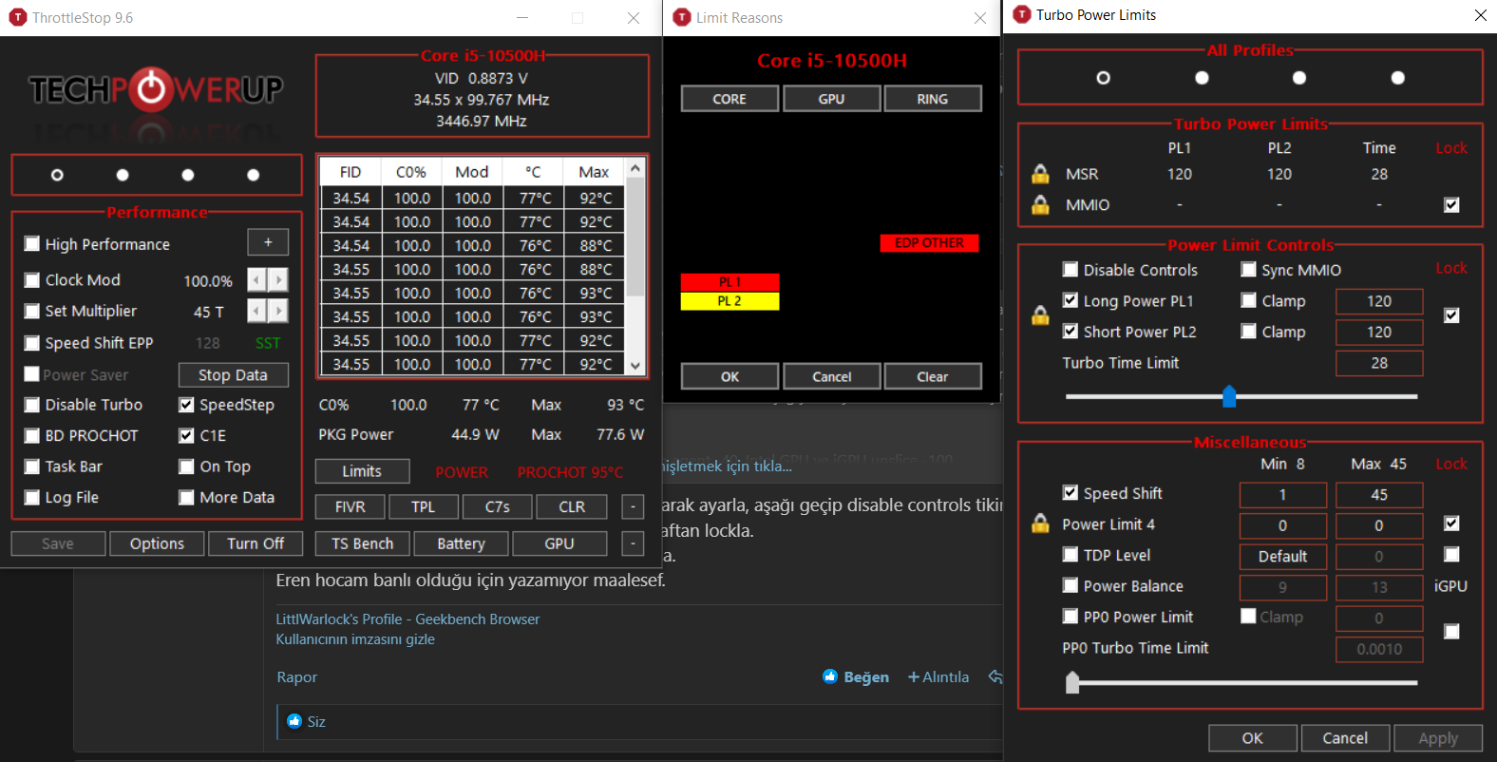Image resolution: width=1497 pixels, height=762 pixels.
Task: Click the padlock next to Long Power PL1
Action: 1041,315
